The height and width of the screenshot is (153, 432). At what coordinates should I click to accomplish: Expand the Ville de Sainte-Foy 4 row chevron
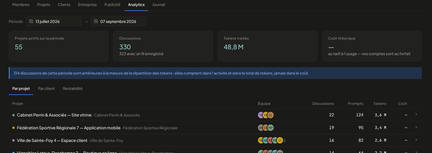click(x=416, y=140)
